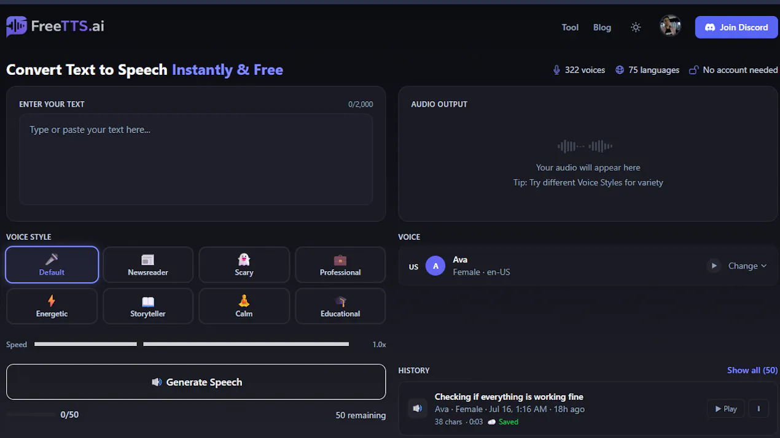Click the Generate Speech button
Viewport: 780px width, 438px height.
pyautogui.click(x=196, y=382)
